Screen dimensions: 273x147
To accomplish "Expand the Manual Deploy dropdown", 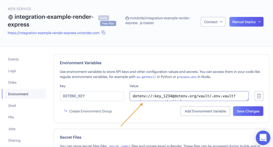I will tap(246, 22).
